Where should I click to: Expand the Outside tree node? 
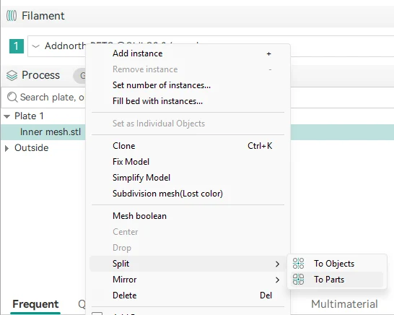(6, 148)
